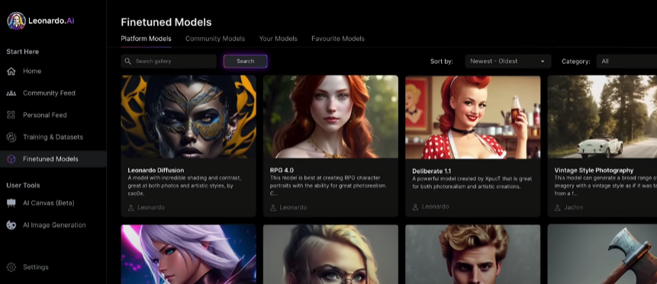Screen dimensions: 657x284
Task: Open the Favourite Models tab
Action: (x=338, y=39)
